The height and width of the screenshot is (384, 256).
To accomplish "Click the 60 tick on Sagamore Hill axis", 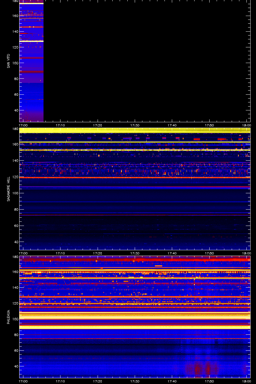I will [16, 226].
